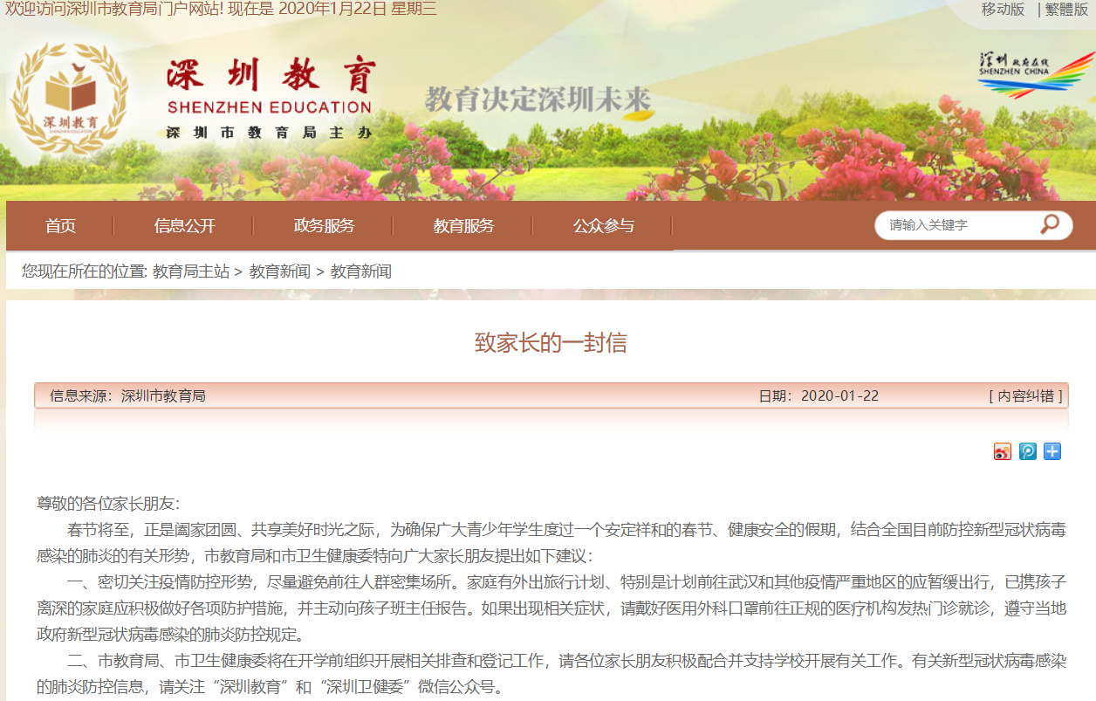1096x701 pixels.
Task: Click the search magnifier icon
Action: pyautogui.click(x=1049, y=224)
